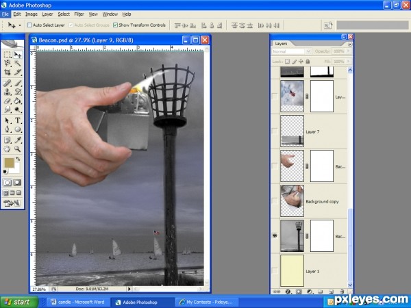Select the Hand tool
The image size is (411, 308).
[8, 149]
